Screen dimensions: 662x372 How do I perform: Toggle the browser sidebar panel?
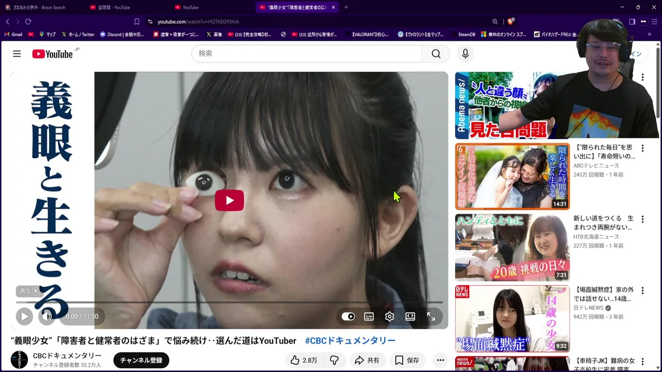[x=632, y=22]
